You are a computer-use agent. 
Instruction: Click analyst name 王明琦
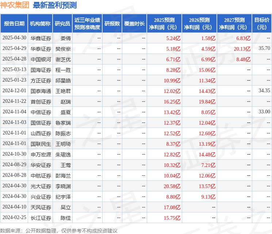tap(63, 144)
